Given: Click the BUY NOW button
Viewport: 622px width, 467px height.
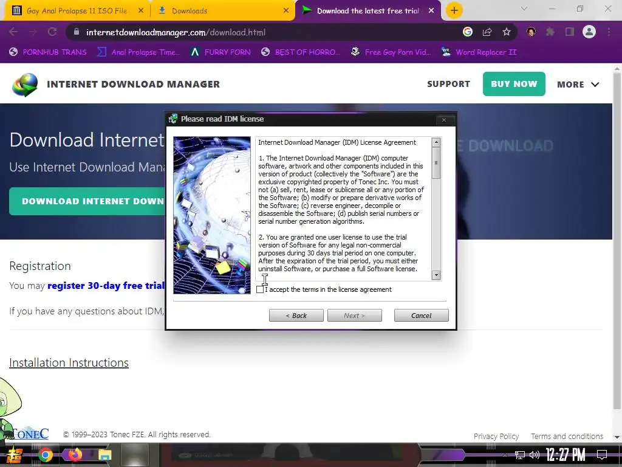Looking at the screenshot, I should (514, 84).
